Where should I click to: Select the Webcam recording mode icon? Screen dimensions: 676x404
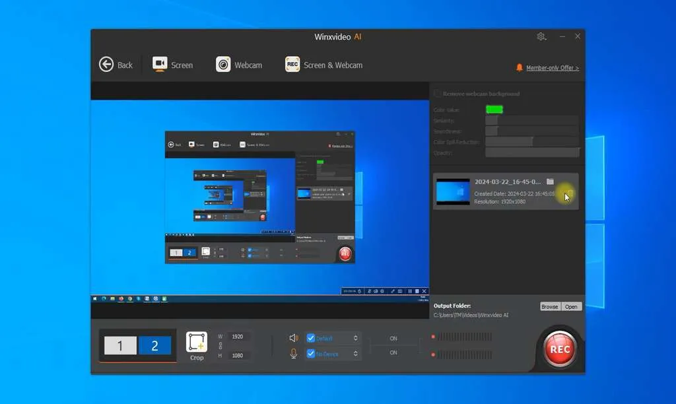coord(222,65)
